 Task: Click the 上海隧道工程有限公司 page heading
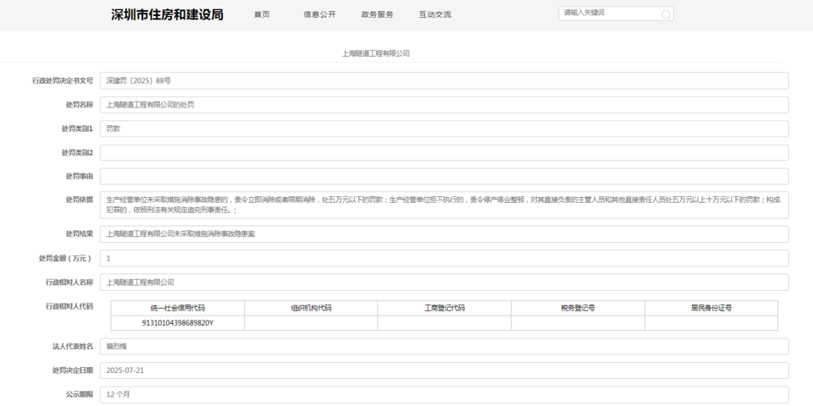(376, 53)
